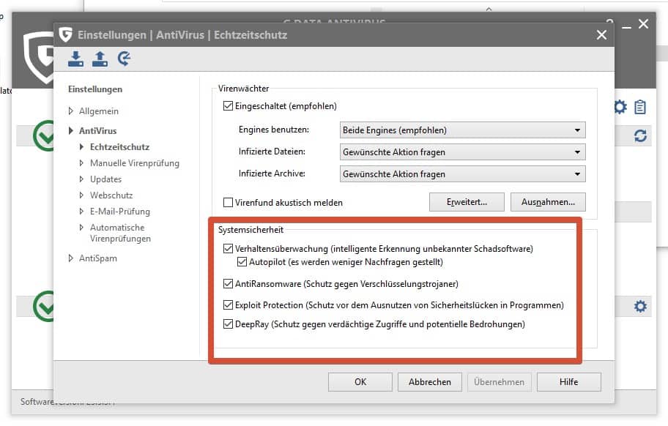Click the Abbrechen button
The height and width of the screenshot is (426, 668).
(430, 382)
